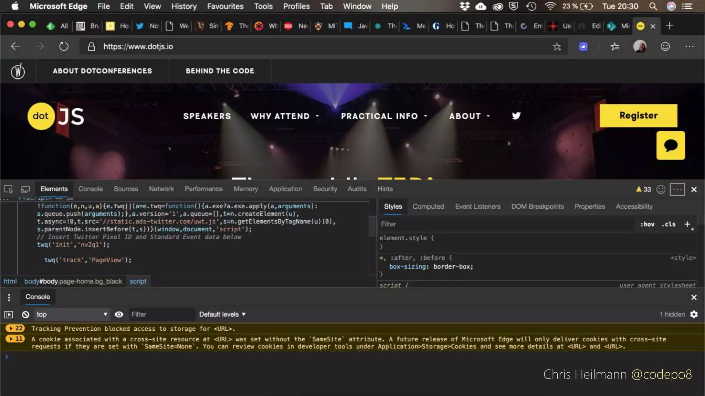The height and width of the screenshot is (396, 705).
Task: Clear the console with the ban icon
Action: click(25, 314)
